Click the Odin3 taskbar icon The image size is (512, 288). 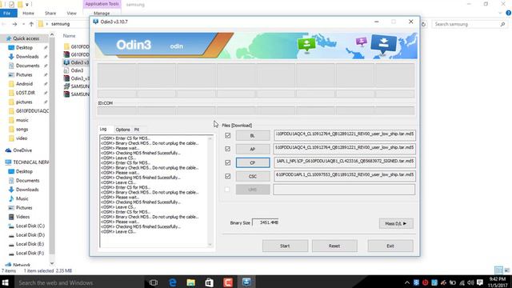246,282
